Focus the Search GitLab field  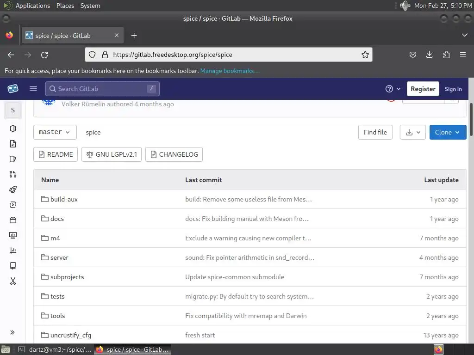102,89
